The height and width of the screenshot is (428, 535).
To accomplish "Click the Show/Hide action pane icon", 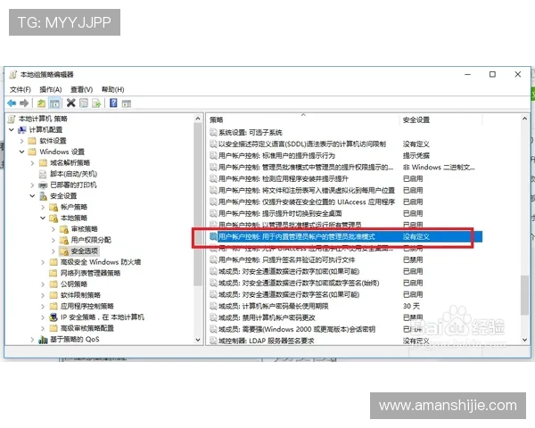I will 127,103.
